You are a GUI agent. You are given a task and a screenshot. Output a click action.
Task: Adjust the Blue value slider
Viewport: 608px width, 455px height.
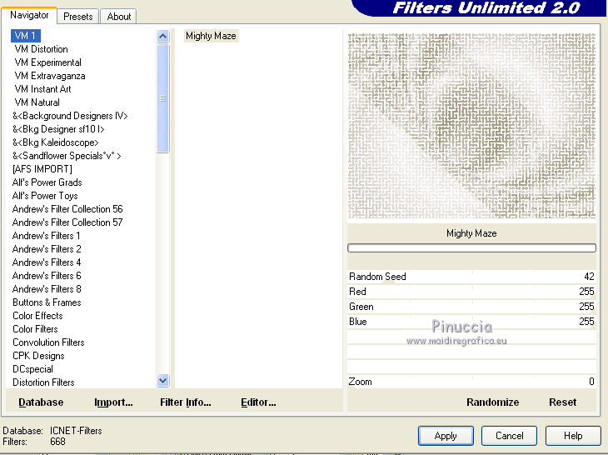[471, 322]
